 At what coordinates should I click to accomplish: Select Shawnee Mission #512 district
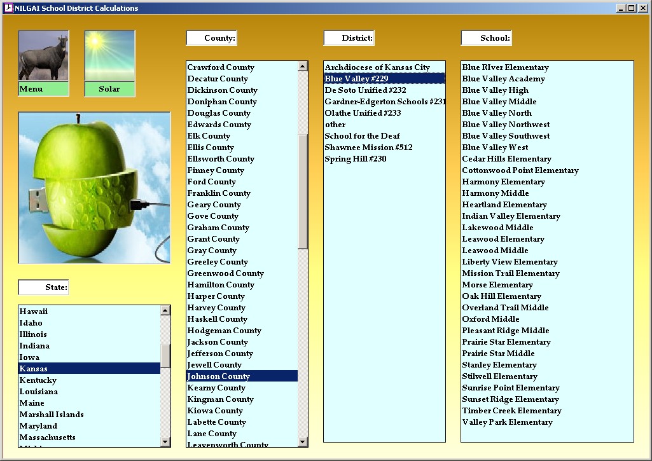click(368, 148)
